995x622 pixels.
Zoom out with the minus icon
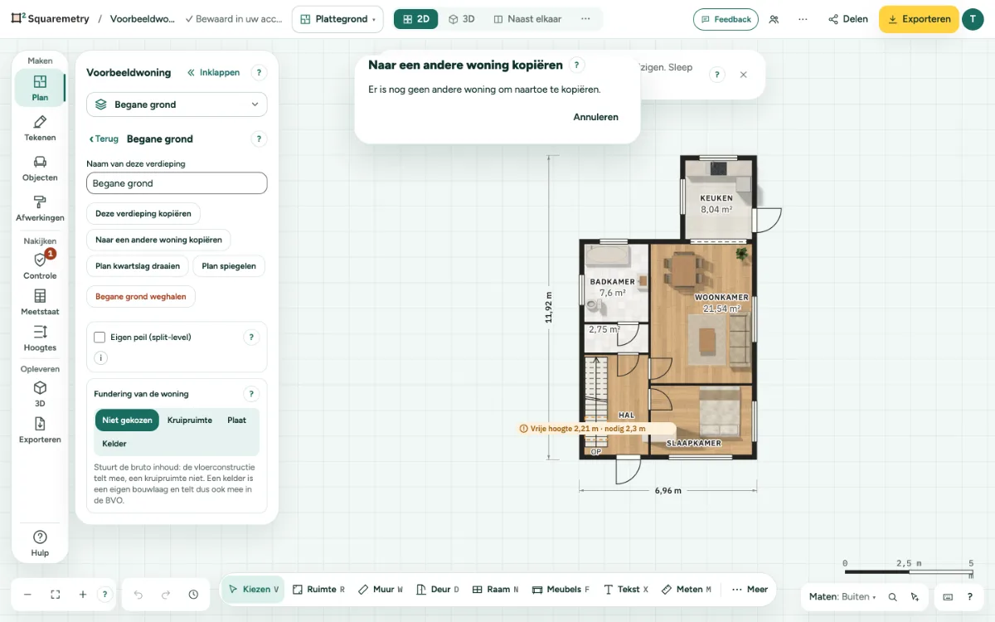point(27,595)
